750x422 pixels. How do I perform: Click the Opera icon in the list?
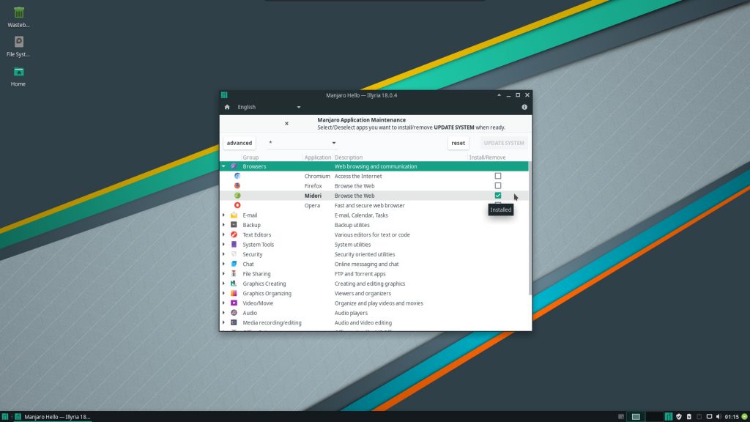tap(237, 205)
